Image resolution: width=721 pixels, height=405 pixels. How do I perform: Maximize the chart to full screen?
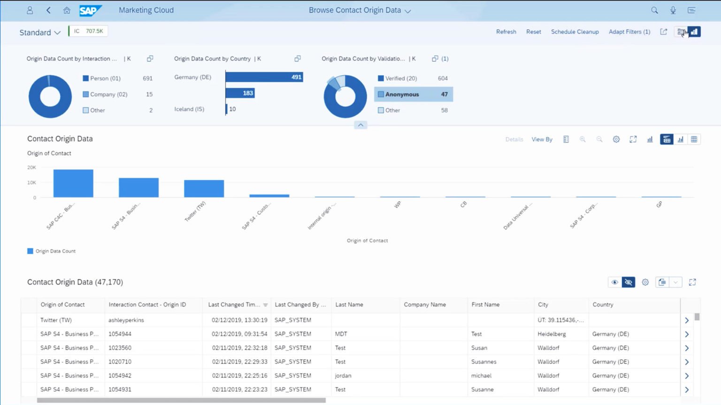pyautogui.click(x=633, y=139)
